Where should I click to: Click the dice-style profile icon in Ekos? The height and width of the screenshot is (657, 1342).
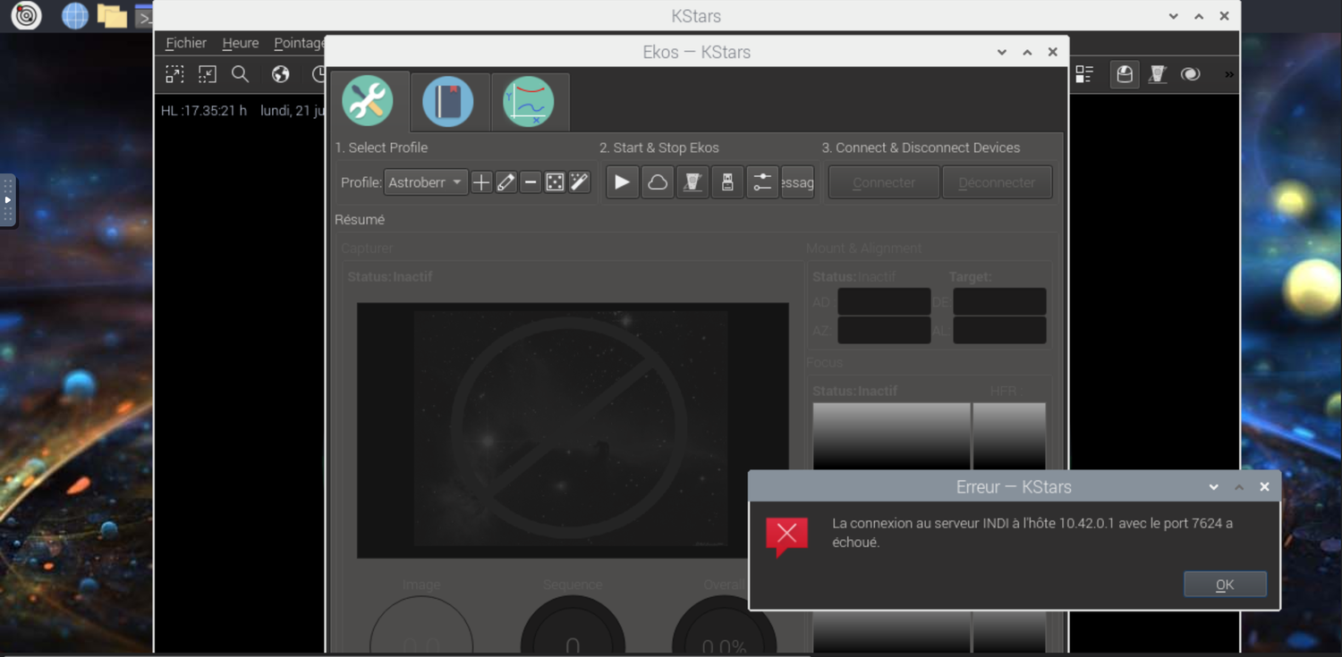[x=555, y=182]
